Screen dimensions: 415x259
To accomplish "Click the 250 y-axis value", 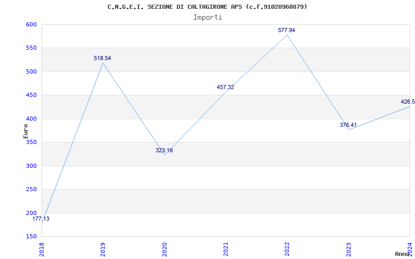I will click(x=31, y=190).
